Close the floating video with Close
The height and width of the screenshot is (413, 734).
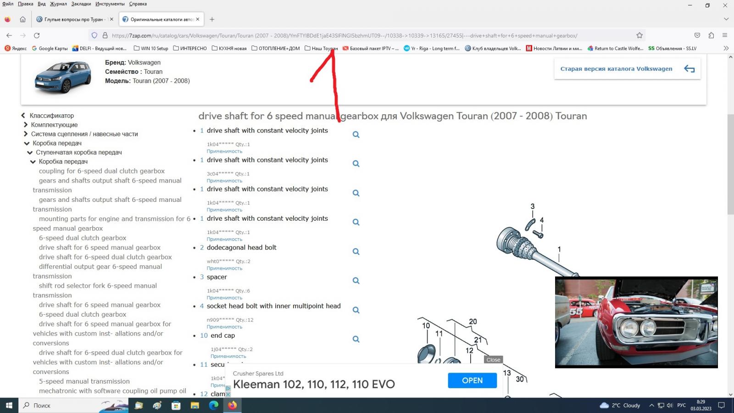click(x=493, y=360)
